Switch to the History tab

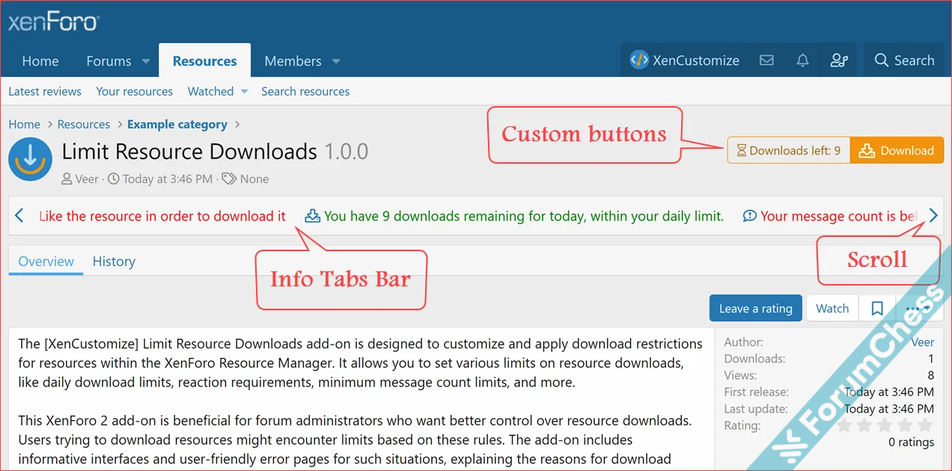114,262
